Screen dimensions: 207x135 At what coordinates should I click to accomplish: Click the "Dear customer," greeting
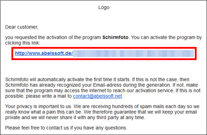pos(22,27)
